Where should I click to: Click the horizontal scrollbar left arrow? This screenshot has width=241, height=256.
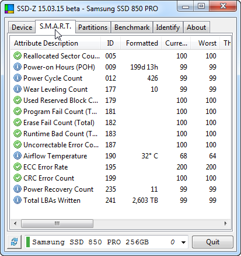click(15, 223)
